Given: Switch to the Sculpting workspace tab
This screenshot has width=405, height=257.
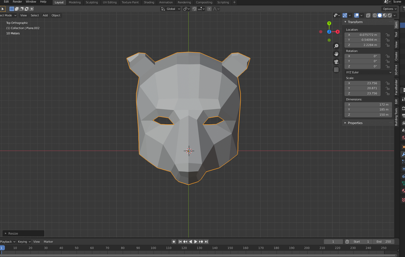Looking at the screenshot, I should coord(91,2).
